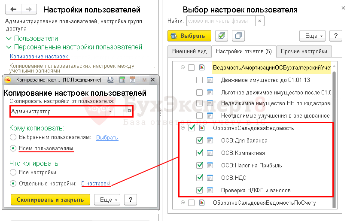347x221 pixels.
Task: Click the Скопировать и закрыть button
Action: 50,200
